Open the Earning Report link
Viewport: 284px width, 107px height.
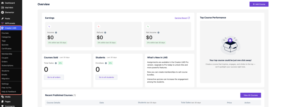point(181,18)
